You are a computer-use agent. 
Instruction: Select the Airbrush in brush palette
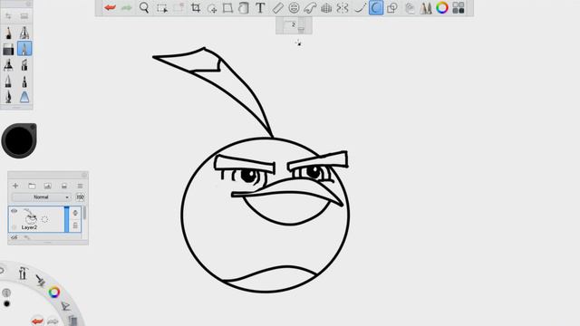pyautogui.click(x=24, y=33)
